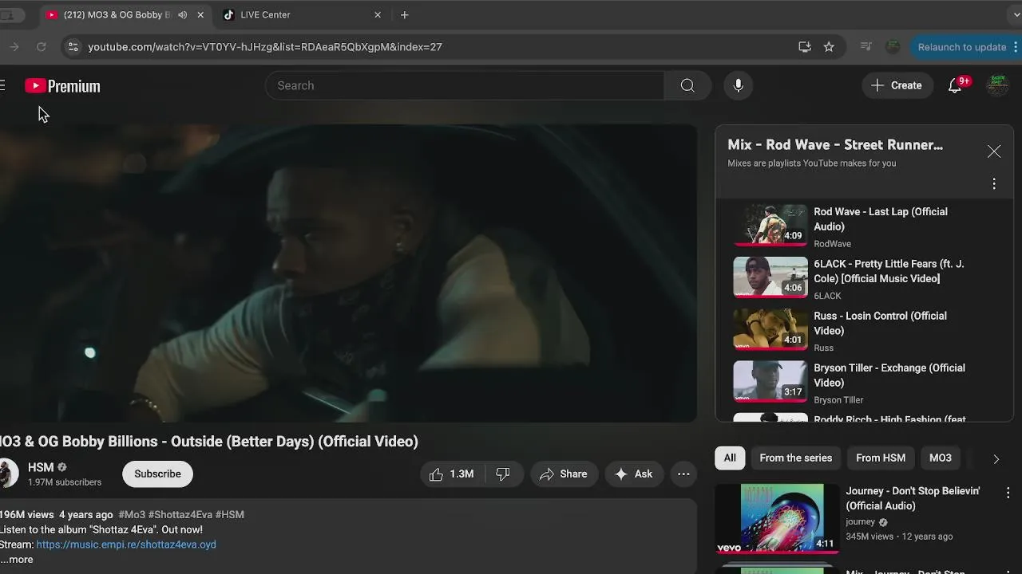Open the hamburger guide menu
The height and width of the screenshot is (574, 1022).
point(2,85)
